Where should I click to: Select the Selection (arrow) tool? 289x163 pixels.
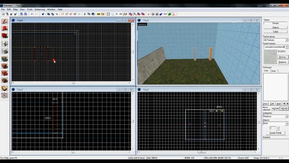coord(5,21)
